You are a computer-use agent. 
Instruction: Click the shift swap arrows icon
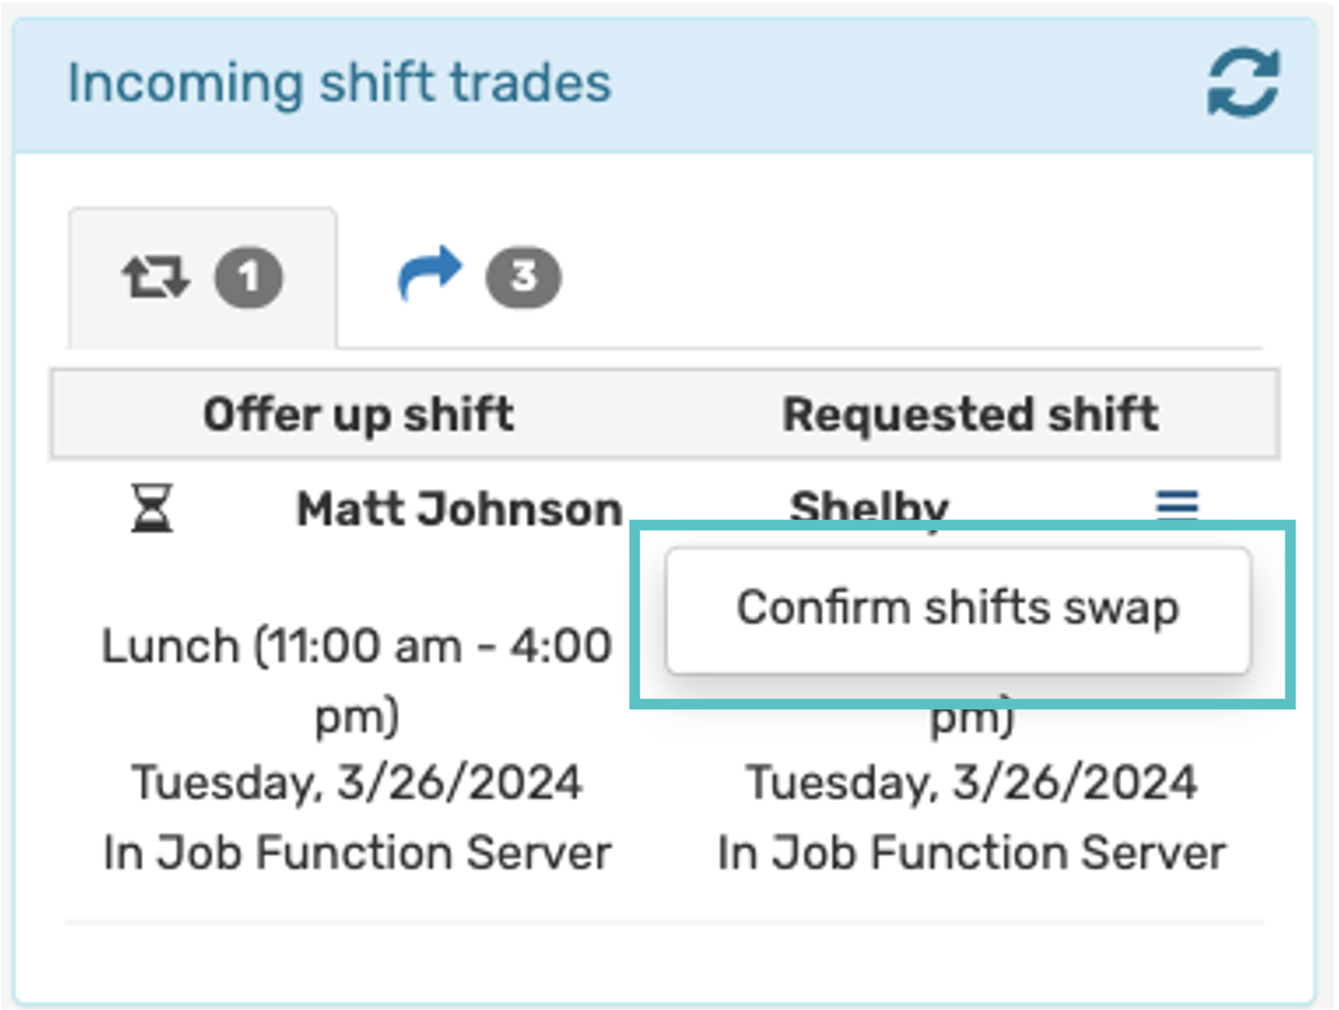155,277
